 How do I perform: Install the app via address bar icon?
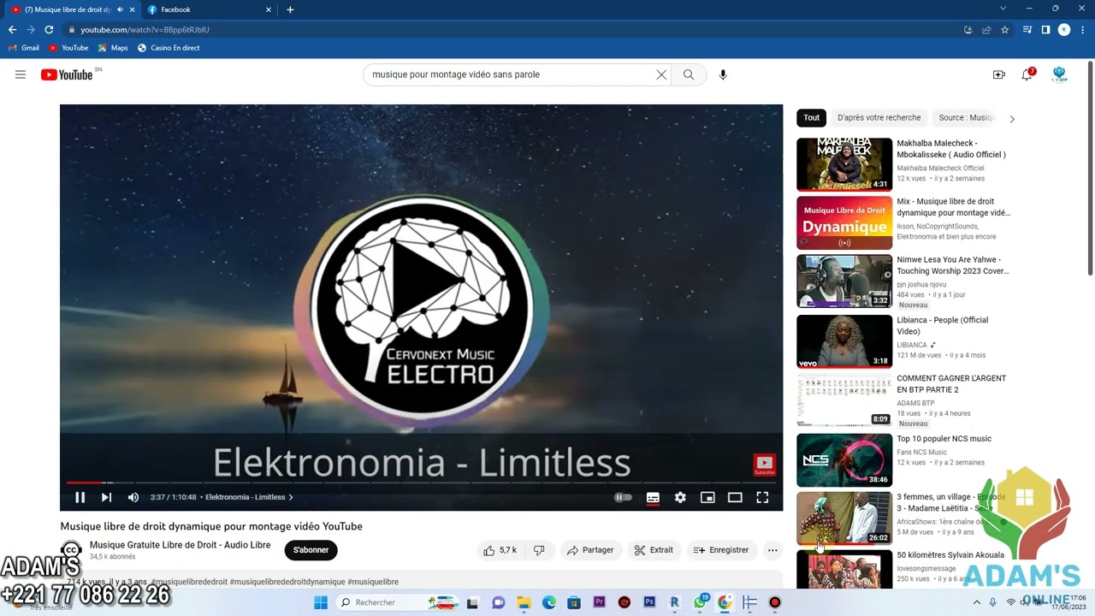pyautogui.click(x=968, y=29)
